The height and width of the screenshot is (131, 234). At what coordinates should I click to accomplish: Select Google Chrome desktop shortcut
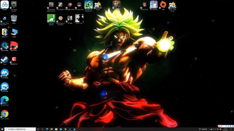pyautogui.click(x=5, y=114)
